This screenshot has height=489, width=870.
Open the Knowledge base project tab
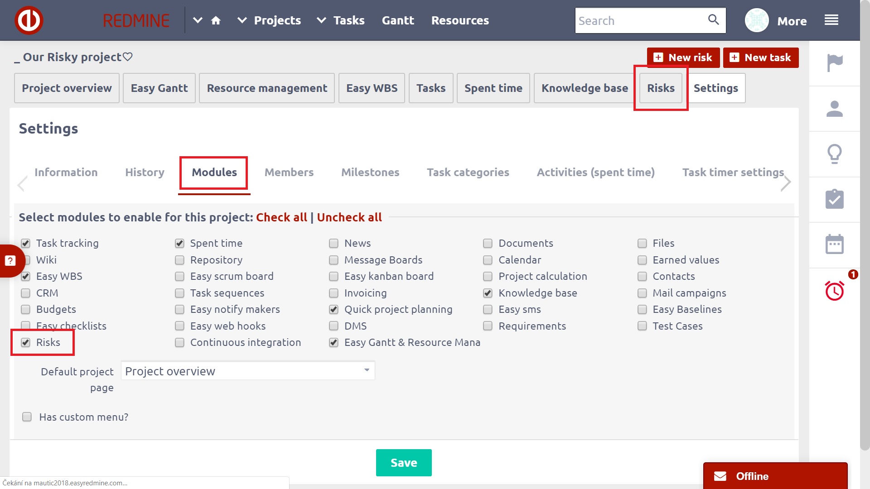coord(585,88)
